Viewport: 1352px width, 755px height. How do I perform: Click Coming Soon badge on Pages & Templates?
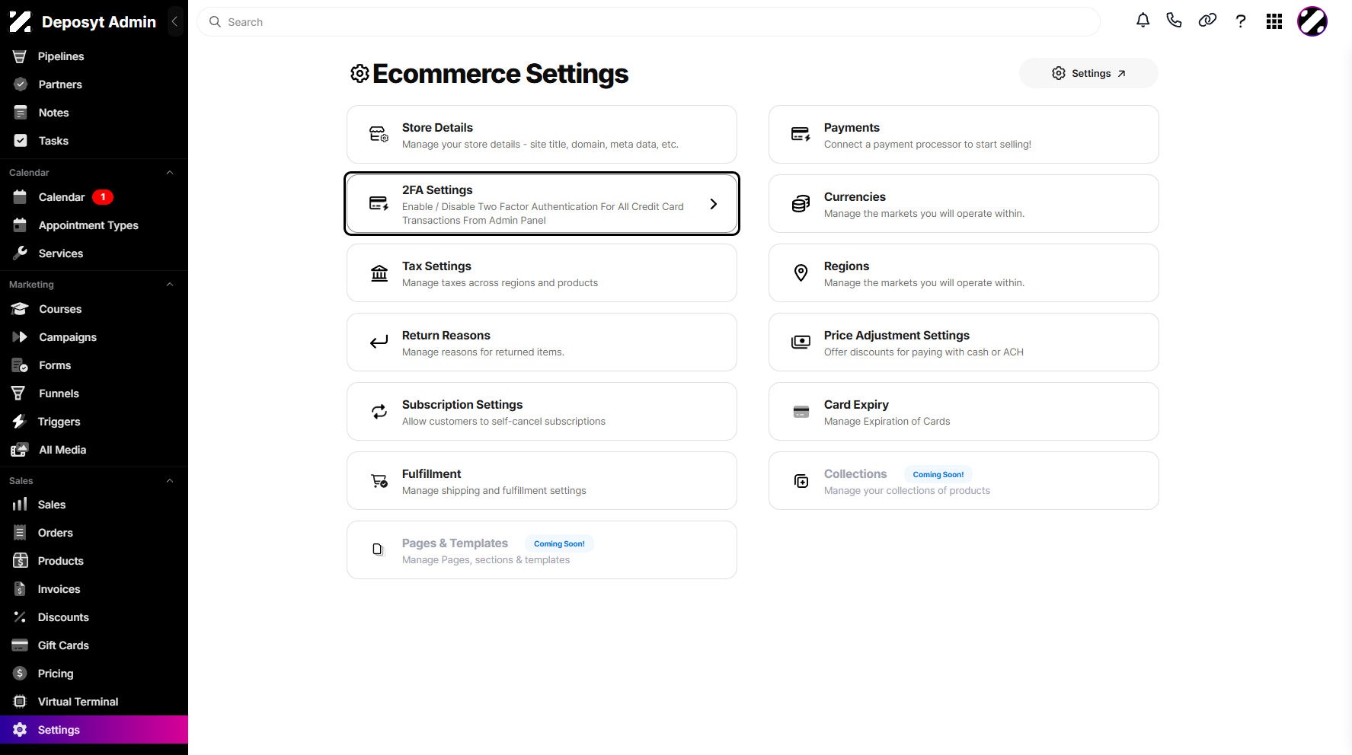[559, 543]
